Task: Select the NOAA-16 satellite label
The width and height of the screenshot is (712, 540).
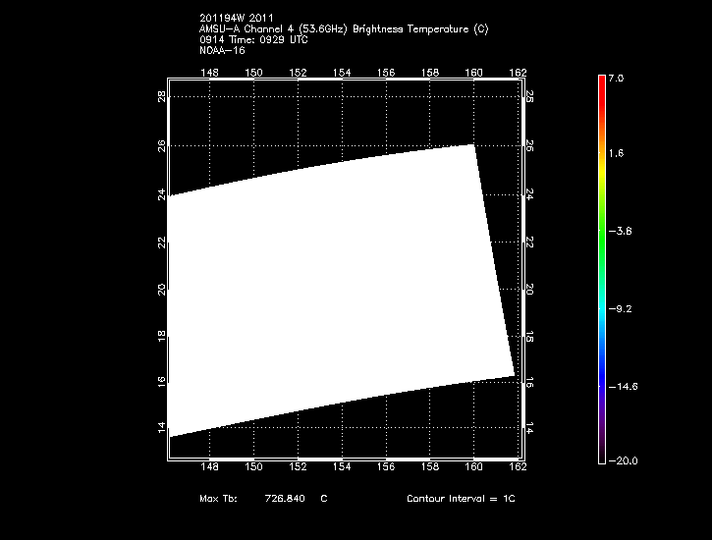Action: coord(222,49)
